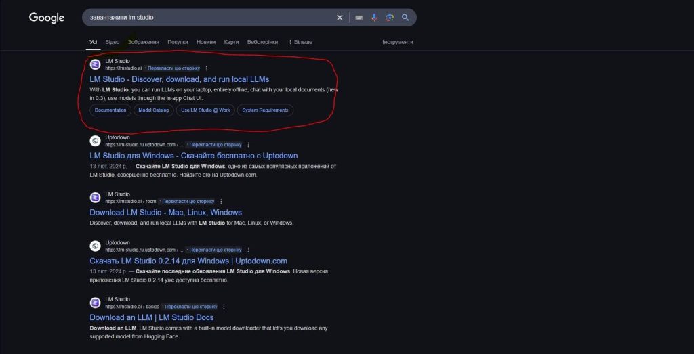Image resolution: width=694 pixels, height=354 pixels.
Task: Click the magnifying glass search button
Action: point(405,18)
